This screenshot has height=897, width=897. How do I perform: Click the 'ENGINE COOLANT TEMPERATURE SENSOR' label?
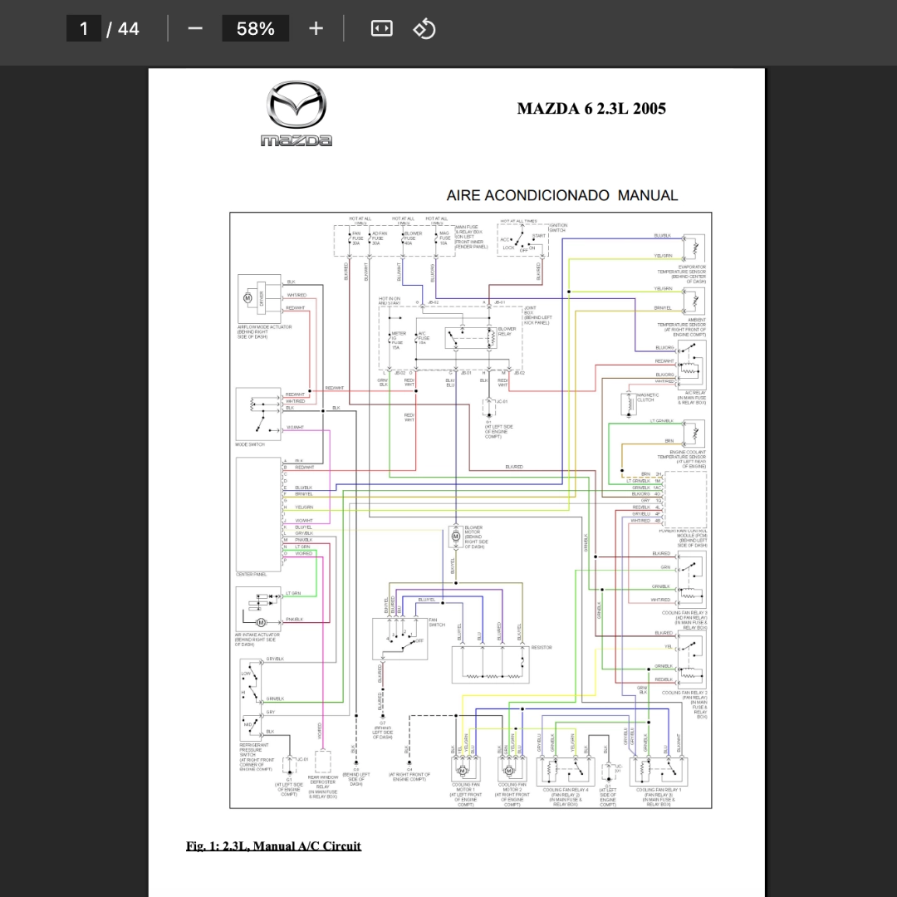tap(681, 455)
